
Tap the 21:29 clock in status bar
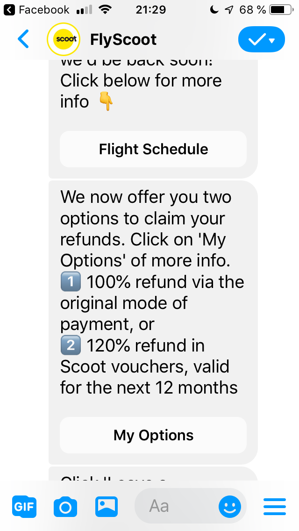(151, 10)
